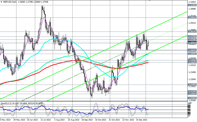Select the 1.22000 price level label

192,85
